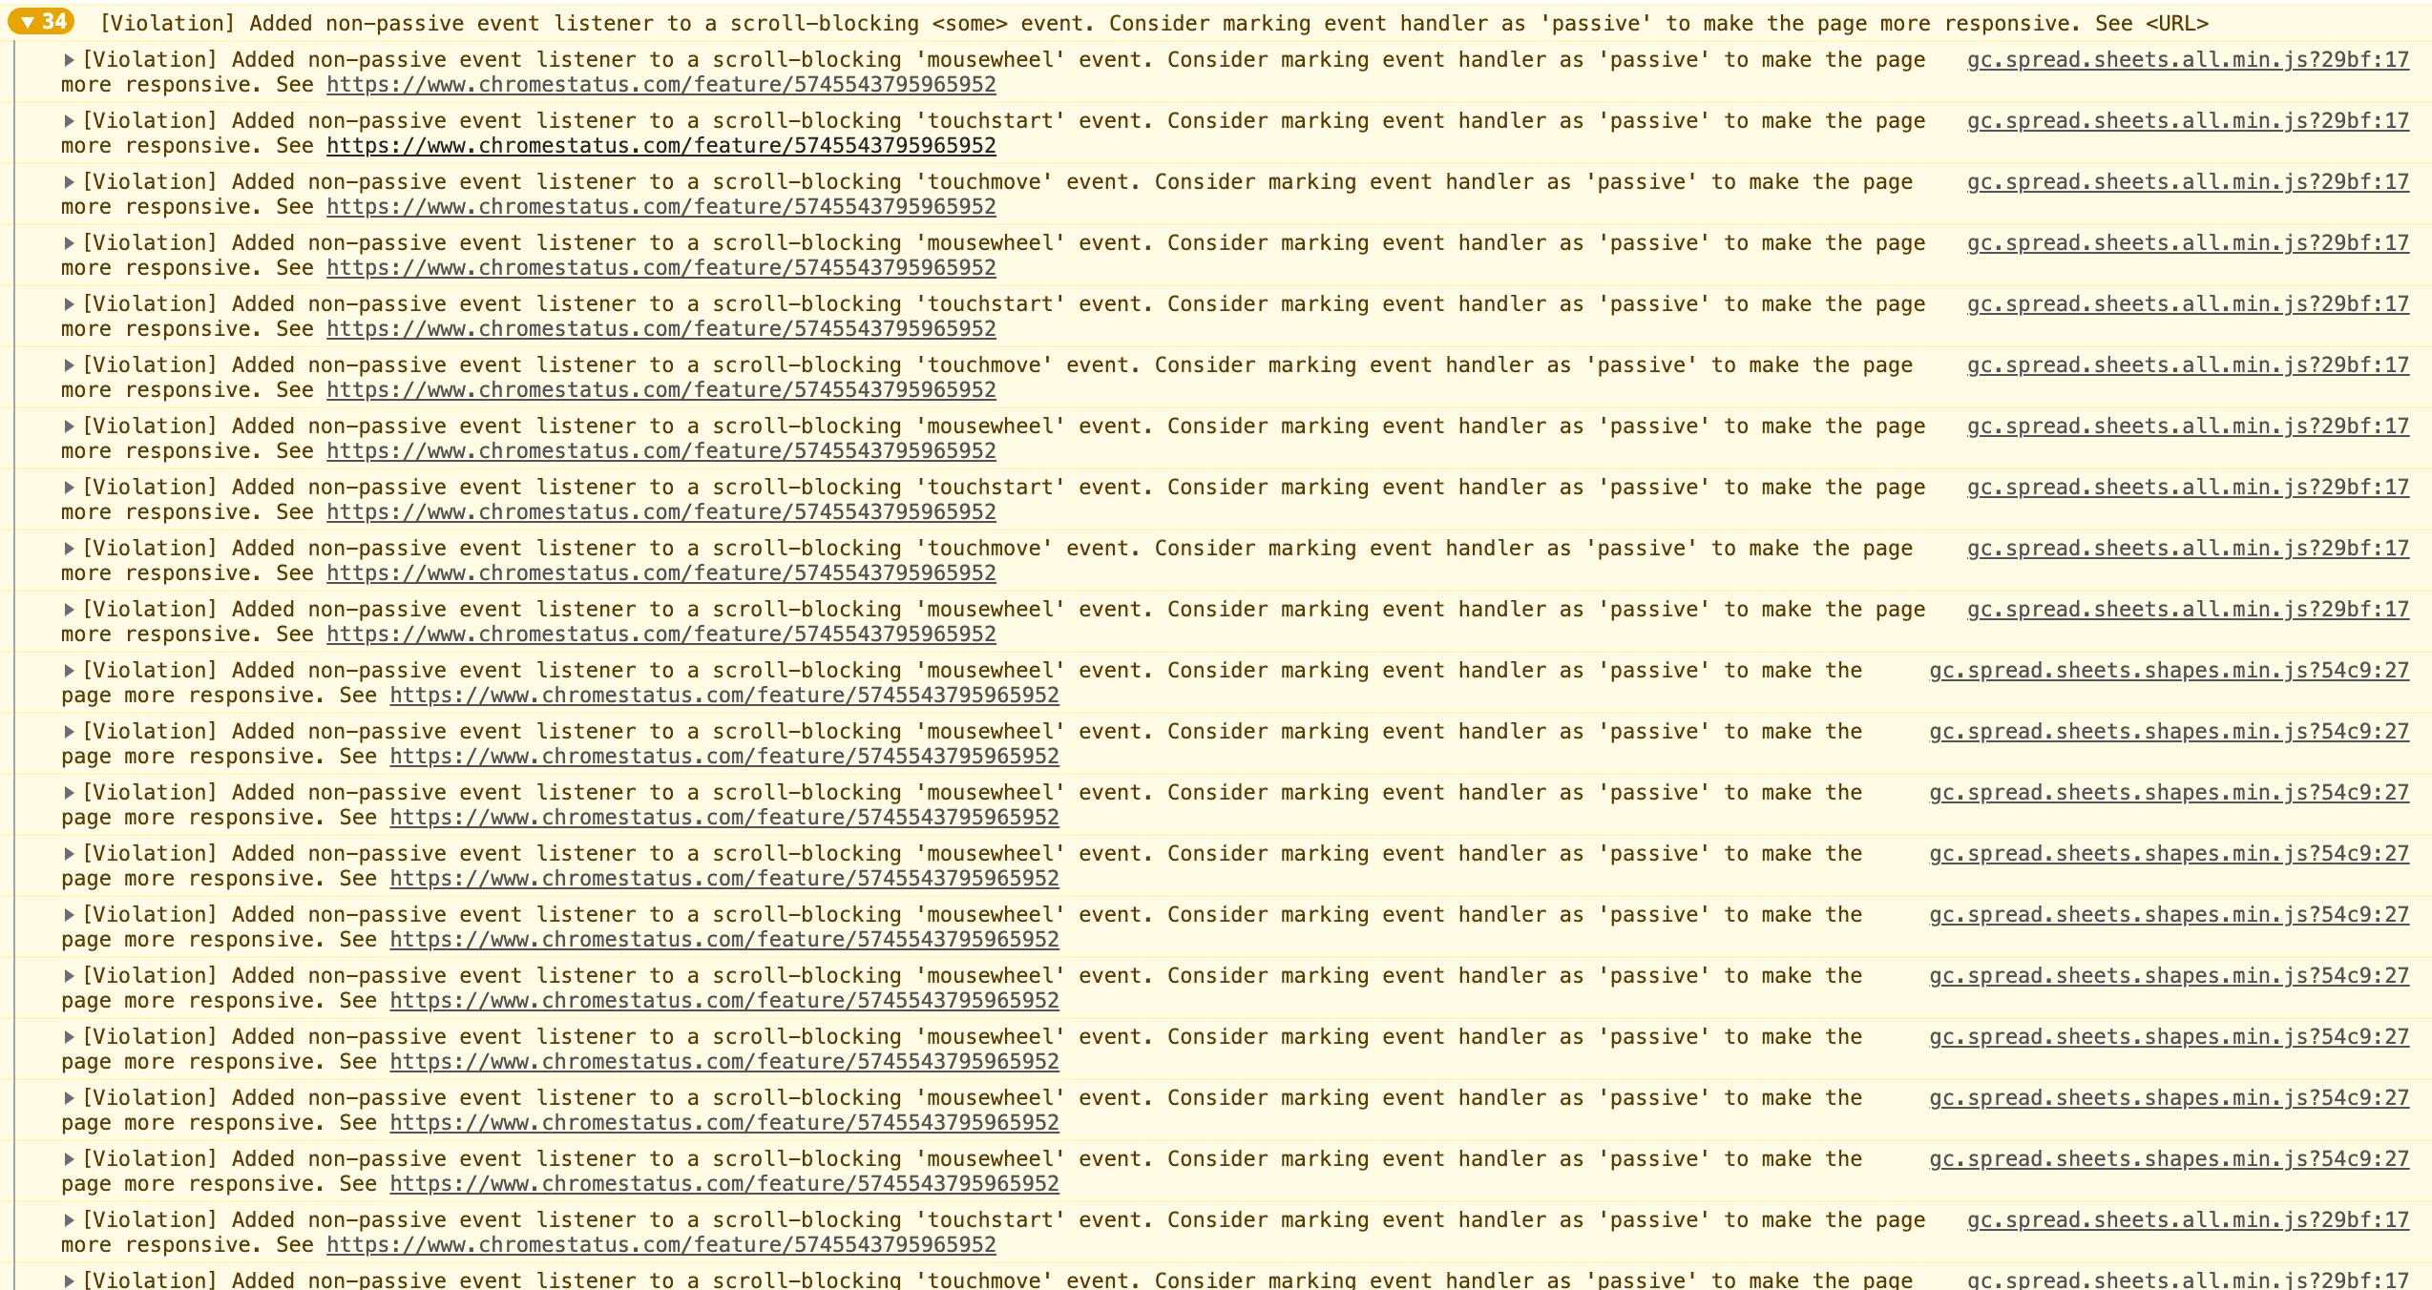Select the group header '<some> event' violation message
This screenshot has height=1290, width=2432.
coord(1153,23)
